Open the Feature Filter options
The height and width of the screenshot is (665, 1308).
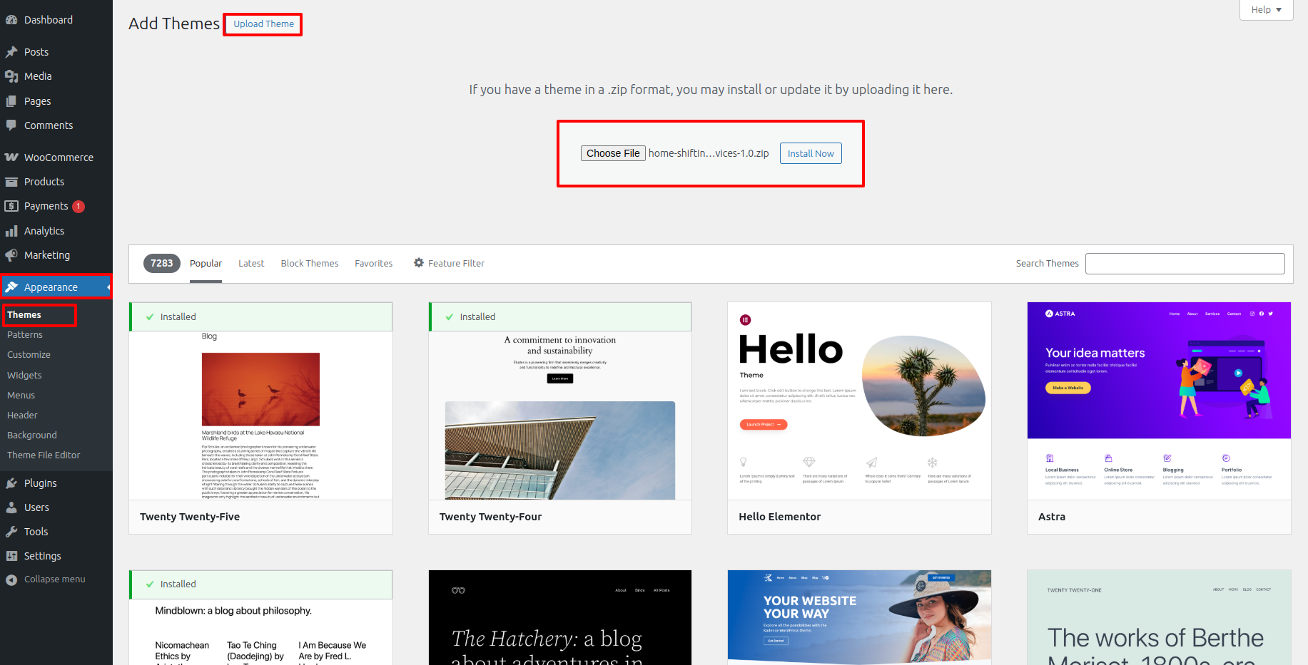pos(449,263)
